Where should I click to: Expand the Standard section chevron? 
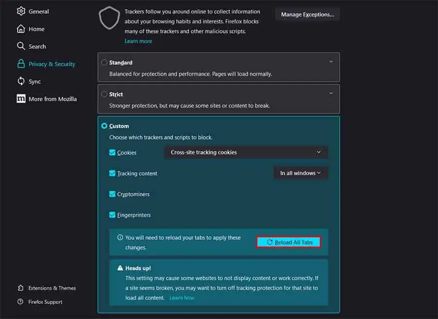331,61
